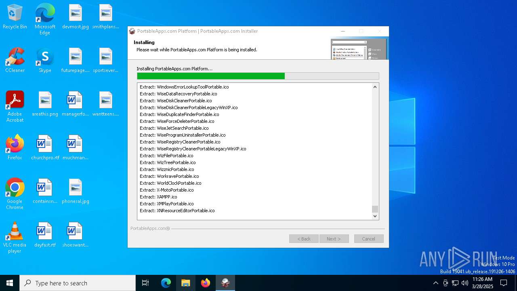Open the Windows Start menu
The width and height of the screenshot is (517, 291).
click(x=10, y=283)
